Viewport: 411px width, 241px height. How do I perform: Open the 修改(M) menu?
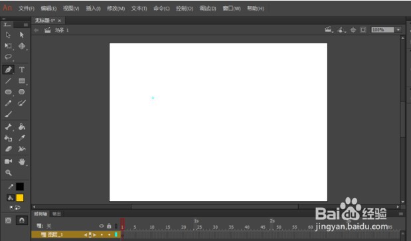(116, 9)
